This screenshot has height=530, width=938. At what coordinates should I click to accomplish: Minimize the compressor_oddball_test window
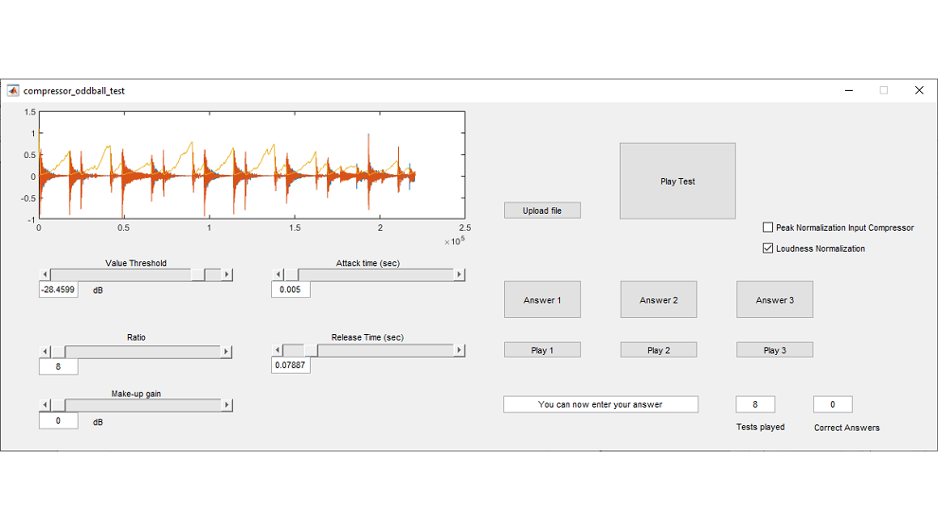849,90
